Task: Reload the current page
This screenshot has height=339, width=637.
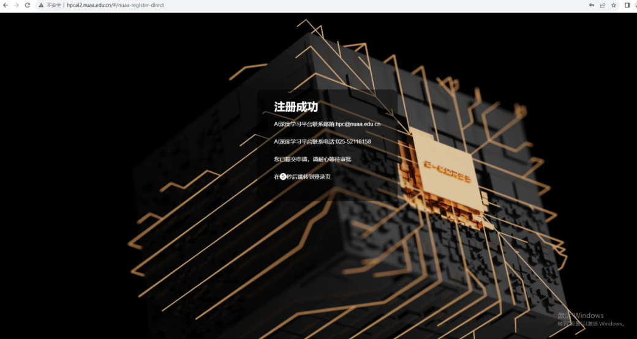Action: tap(28, 5)
